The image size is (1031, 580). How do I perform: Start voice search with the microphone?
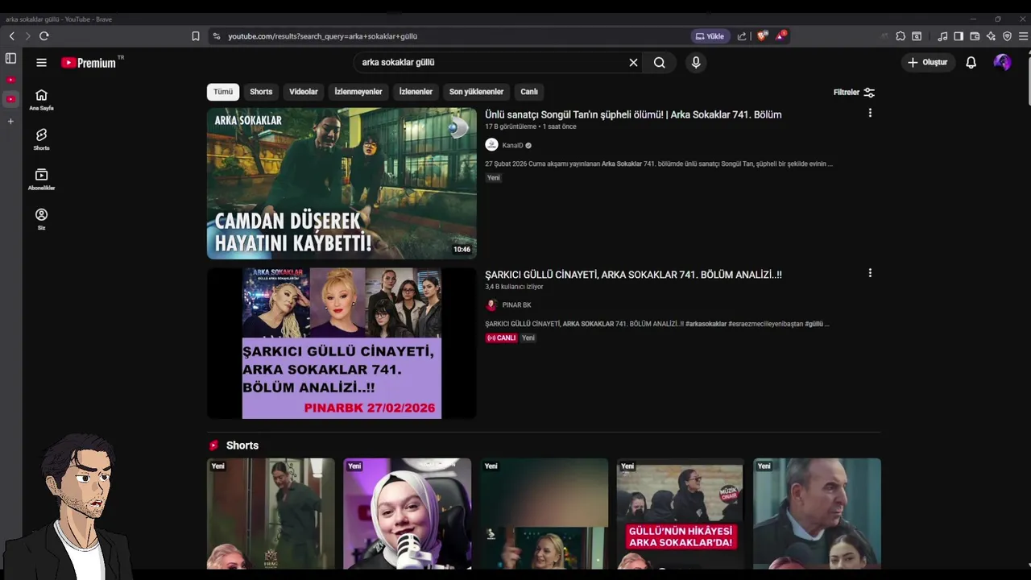coord(696,62)
